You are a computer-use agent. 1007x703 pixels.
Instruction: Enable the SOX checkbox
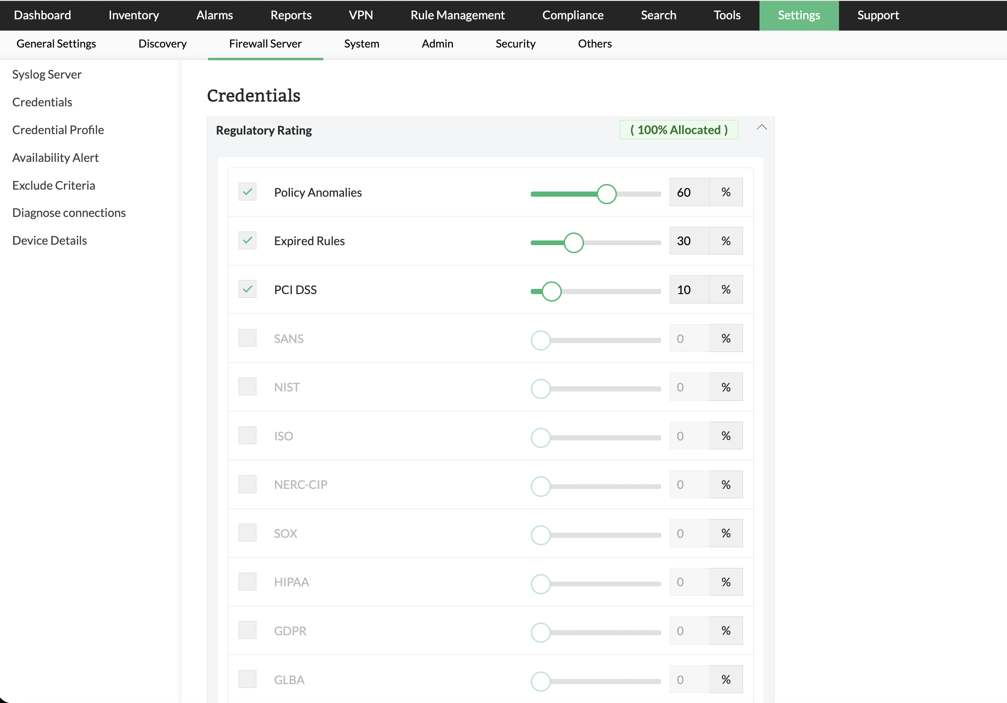248,533
